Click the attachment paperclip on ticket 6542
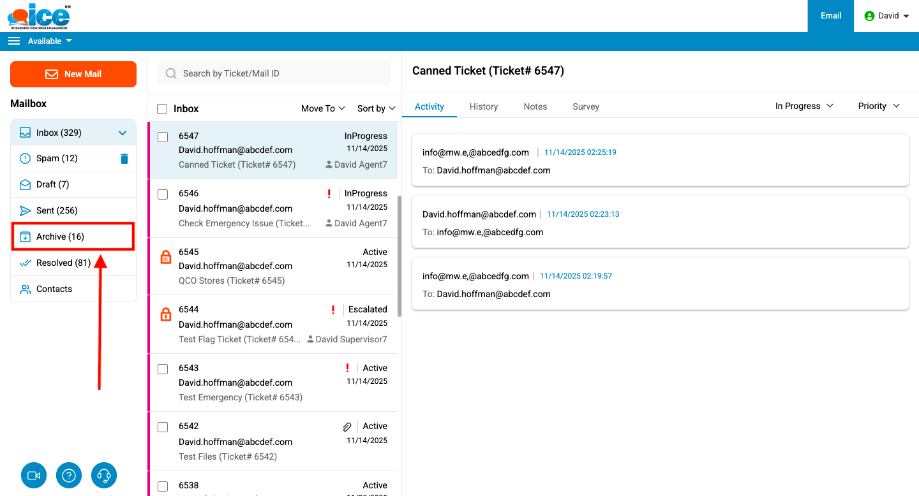Viewport: 919px width, 496px height. (x=347, y=427)
